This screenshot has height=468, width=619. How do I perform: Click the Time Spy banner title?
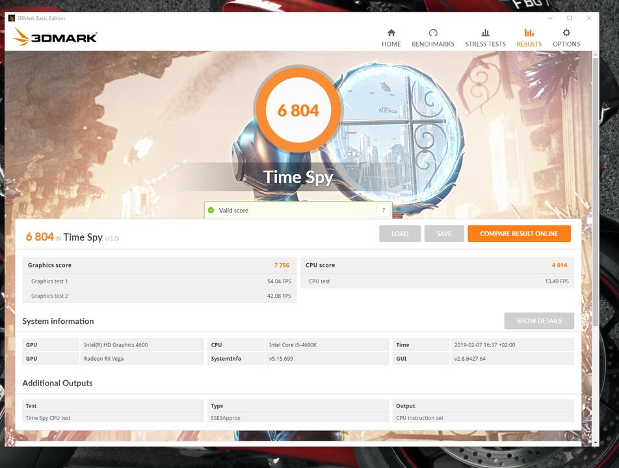point(298,177)
